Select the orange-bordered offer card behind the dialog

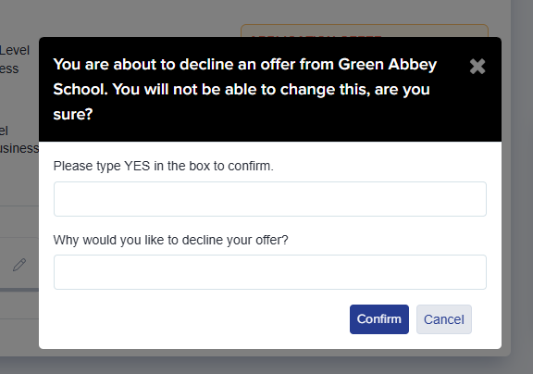365,31
